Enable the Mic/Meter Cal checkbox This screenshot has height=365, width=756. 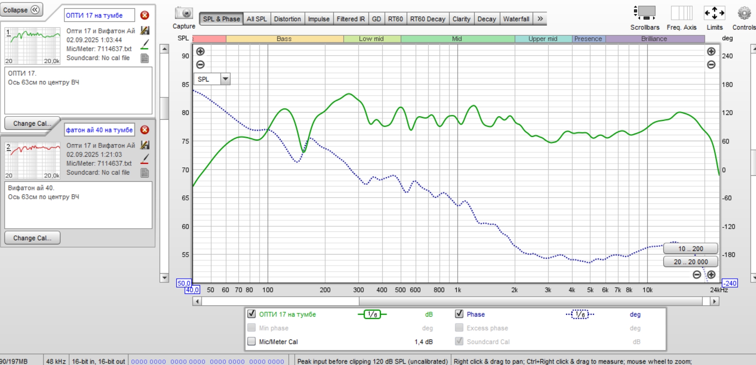coord(251,341)
